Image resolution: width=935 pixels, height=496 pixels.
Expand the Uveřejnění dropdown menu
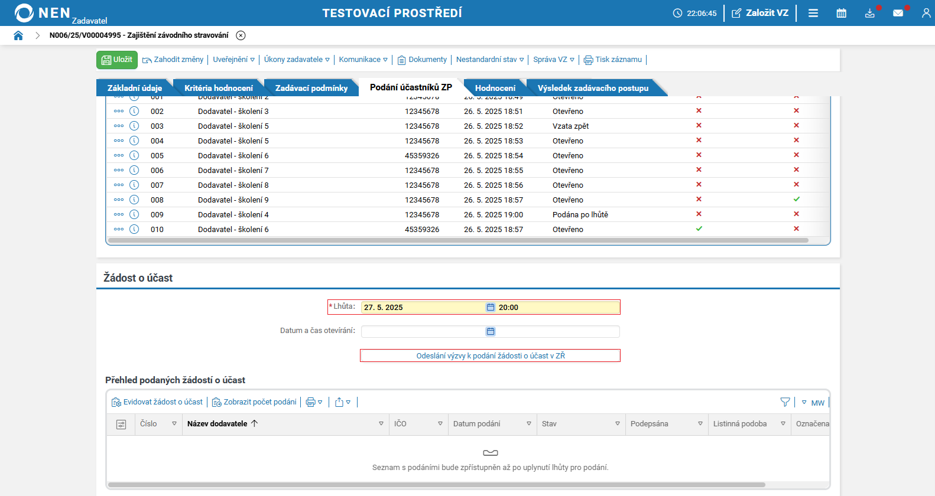tap(233, 60)
